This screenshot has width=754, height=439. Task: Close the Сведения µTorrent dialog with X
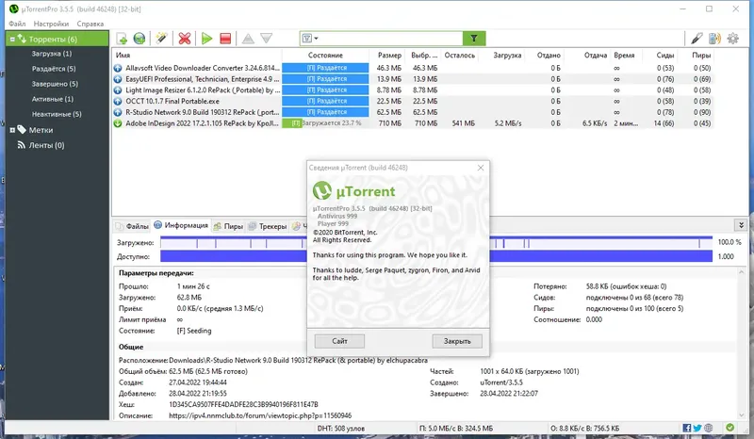pos(481,168)
